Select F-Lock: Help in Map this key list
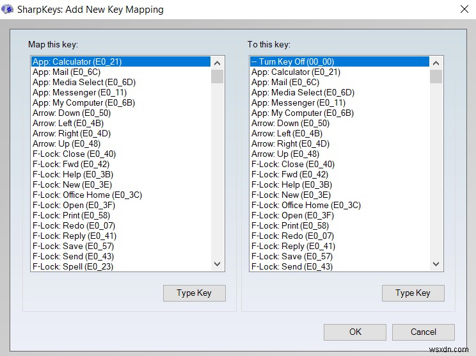The width and height of the screenshot is (476, 356). tap(121, 174)
